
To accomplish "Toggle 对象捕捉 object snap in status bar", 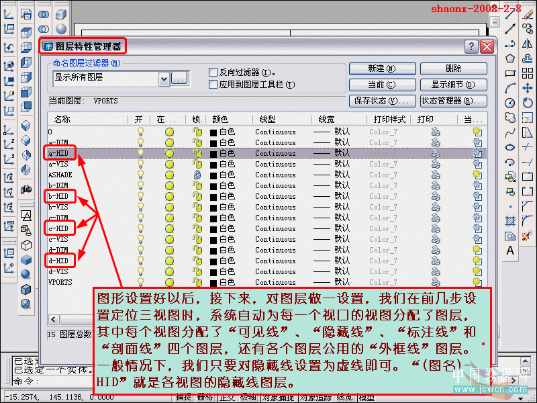I will (278, 398).
